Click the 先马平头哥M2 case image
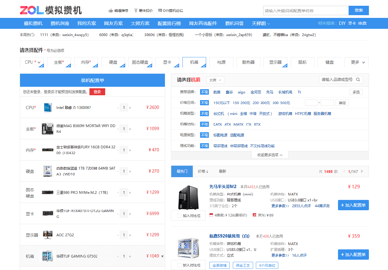Viewport: 388px width, 270px height. click(189, 197)
